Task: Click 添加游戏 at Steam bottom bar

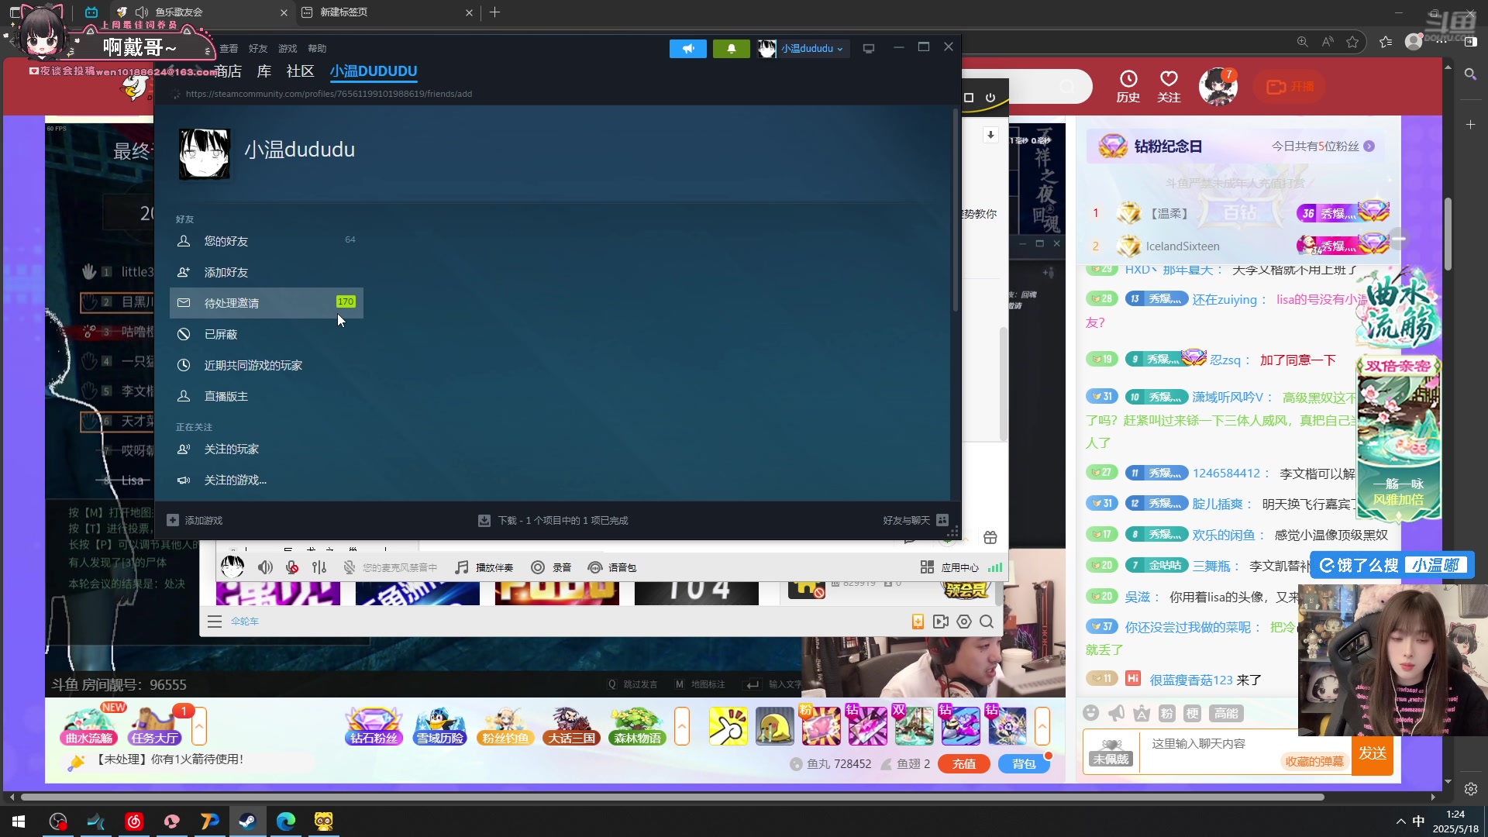Action: click(195, 520)
